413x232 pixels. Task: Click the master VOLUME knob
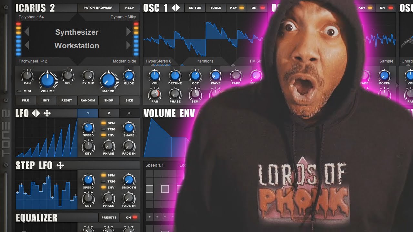48,80
